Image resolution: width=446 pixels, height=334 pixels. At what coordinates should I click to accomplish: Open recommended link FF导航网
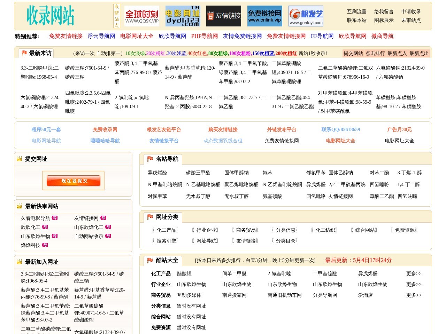point(322,36)
